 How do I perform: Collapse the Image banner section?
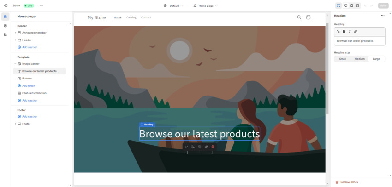15,64
